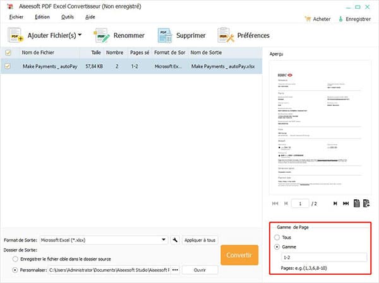Select the Microsoft Ex... format cell
This screenshot has width=379, height=283.
tap(168, 66)
